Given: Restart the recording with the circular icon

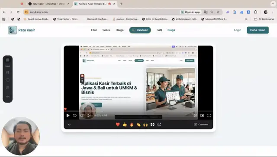Looking at the screenshot, I should [x=8, y=80].
